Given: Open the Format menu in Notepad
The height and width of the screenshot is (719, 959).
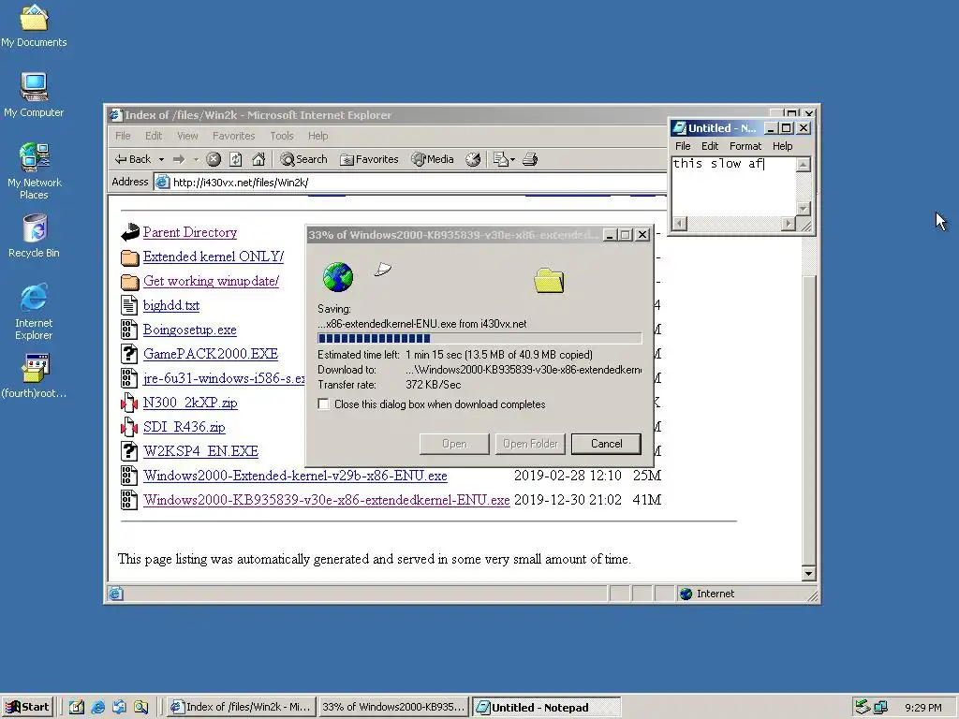Looking at the screenshot, I should click(x=745, y=146).
